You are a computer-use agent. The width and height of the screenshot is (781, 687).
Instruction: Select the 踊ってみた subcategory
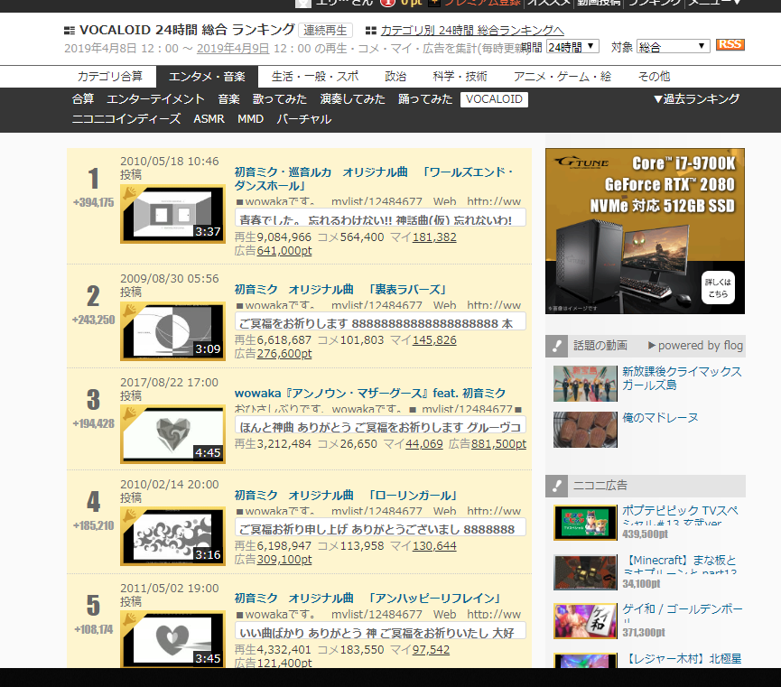click(425, 99)
